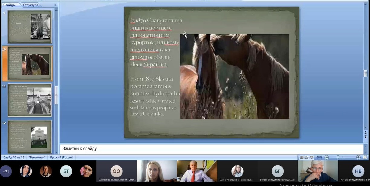Image resolution: width=370 pixels, height=186 pixels.
Task: Select slide 11 thumbnail
Action: point(30,100)
